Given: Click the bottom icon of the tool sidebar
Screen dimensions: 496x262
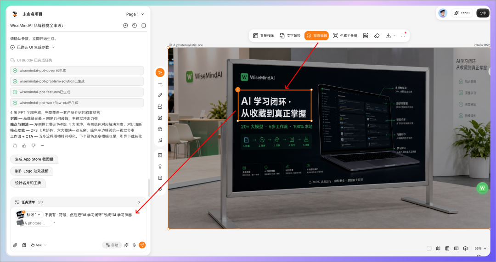Looking at the screenshot, I should 160,190.
